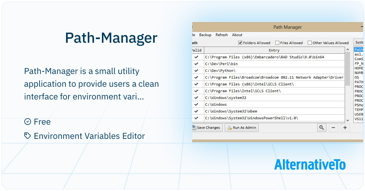Click the plus add entry button
The height and width of the screenshot is (191, 365).
(x=345, y=128)
